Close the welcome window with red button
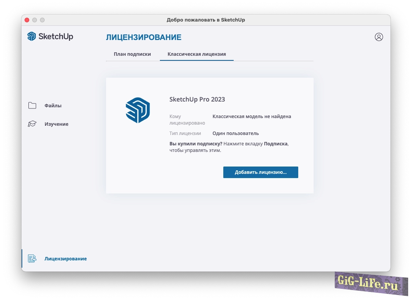 pos(27,20)
